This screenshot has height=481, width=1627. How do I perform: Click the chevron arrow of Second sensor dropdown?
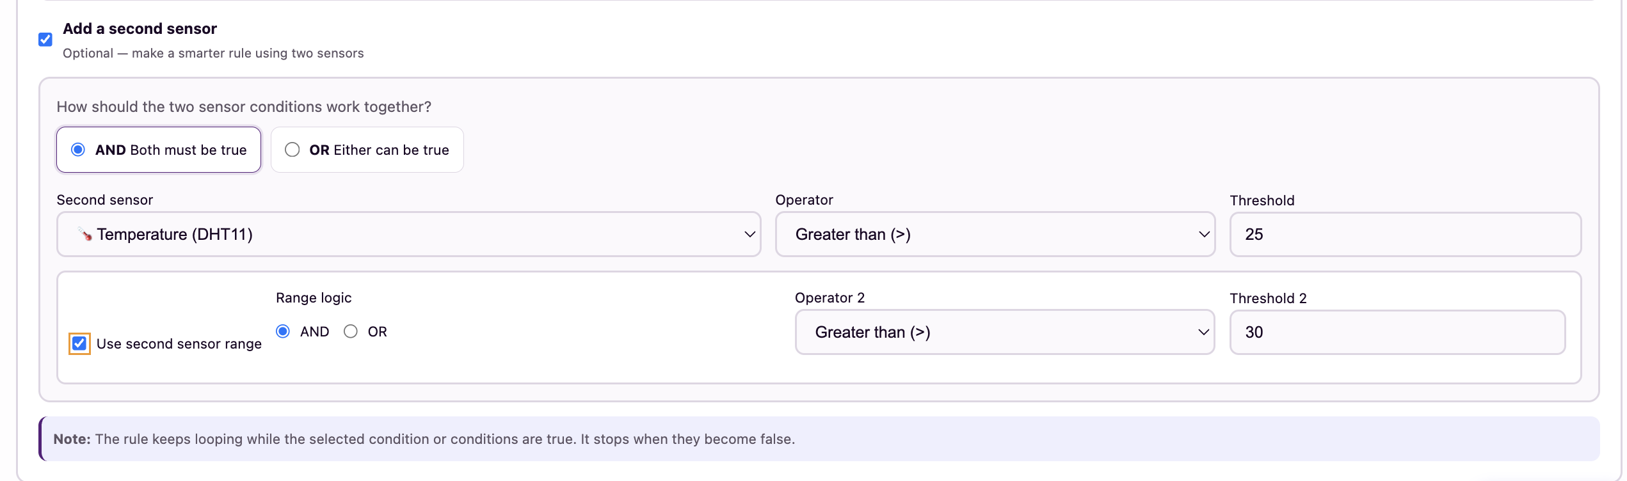click(749, 234)
